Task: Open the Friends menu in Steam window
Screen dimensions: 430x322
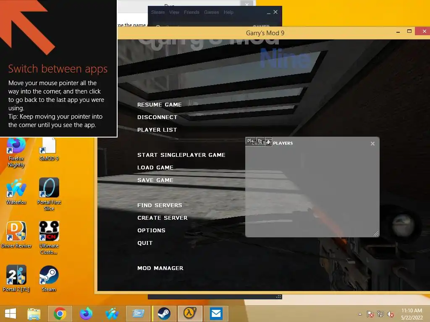Action: coord(191,12)
